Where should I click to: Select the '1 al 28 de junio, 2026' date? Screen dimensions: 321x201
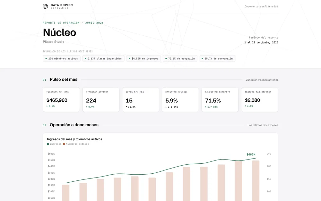click(261, 42)
